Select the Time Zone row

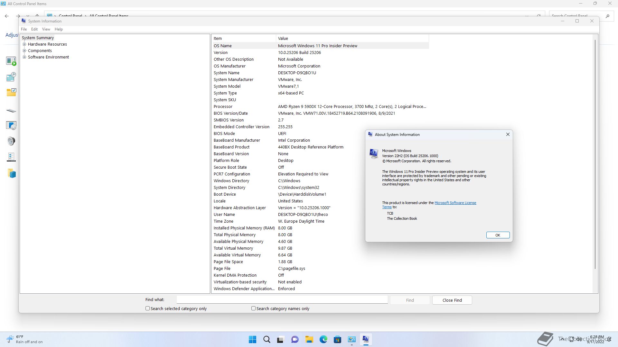point(320,221)
